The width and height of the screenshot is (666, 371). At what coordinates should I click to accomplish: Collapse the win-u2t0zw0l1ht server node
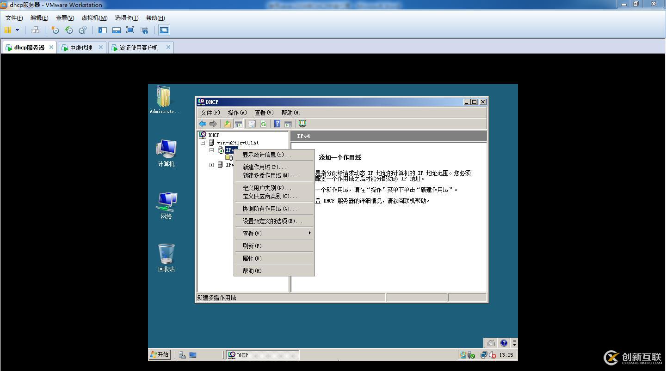pos(203,143)
